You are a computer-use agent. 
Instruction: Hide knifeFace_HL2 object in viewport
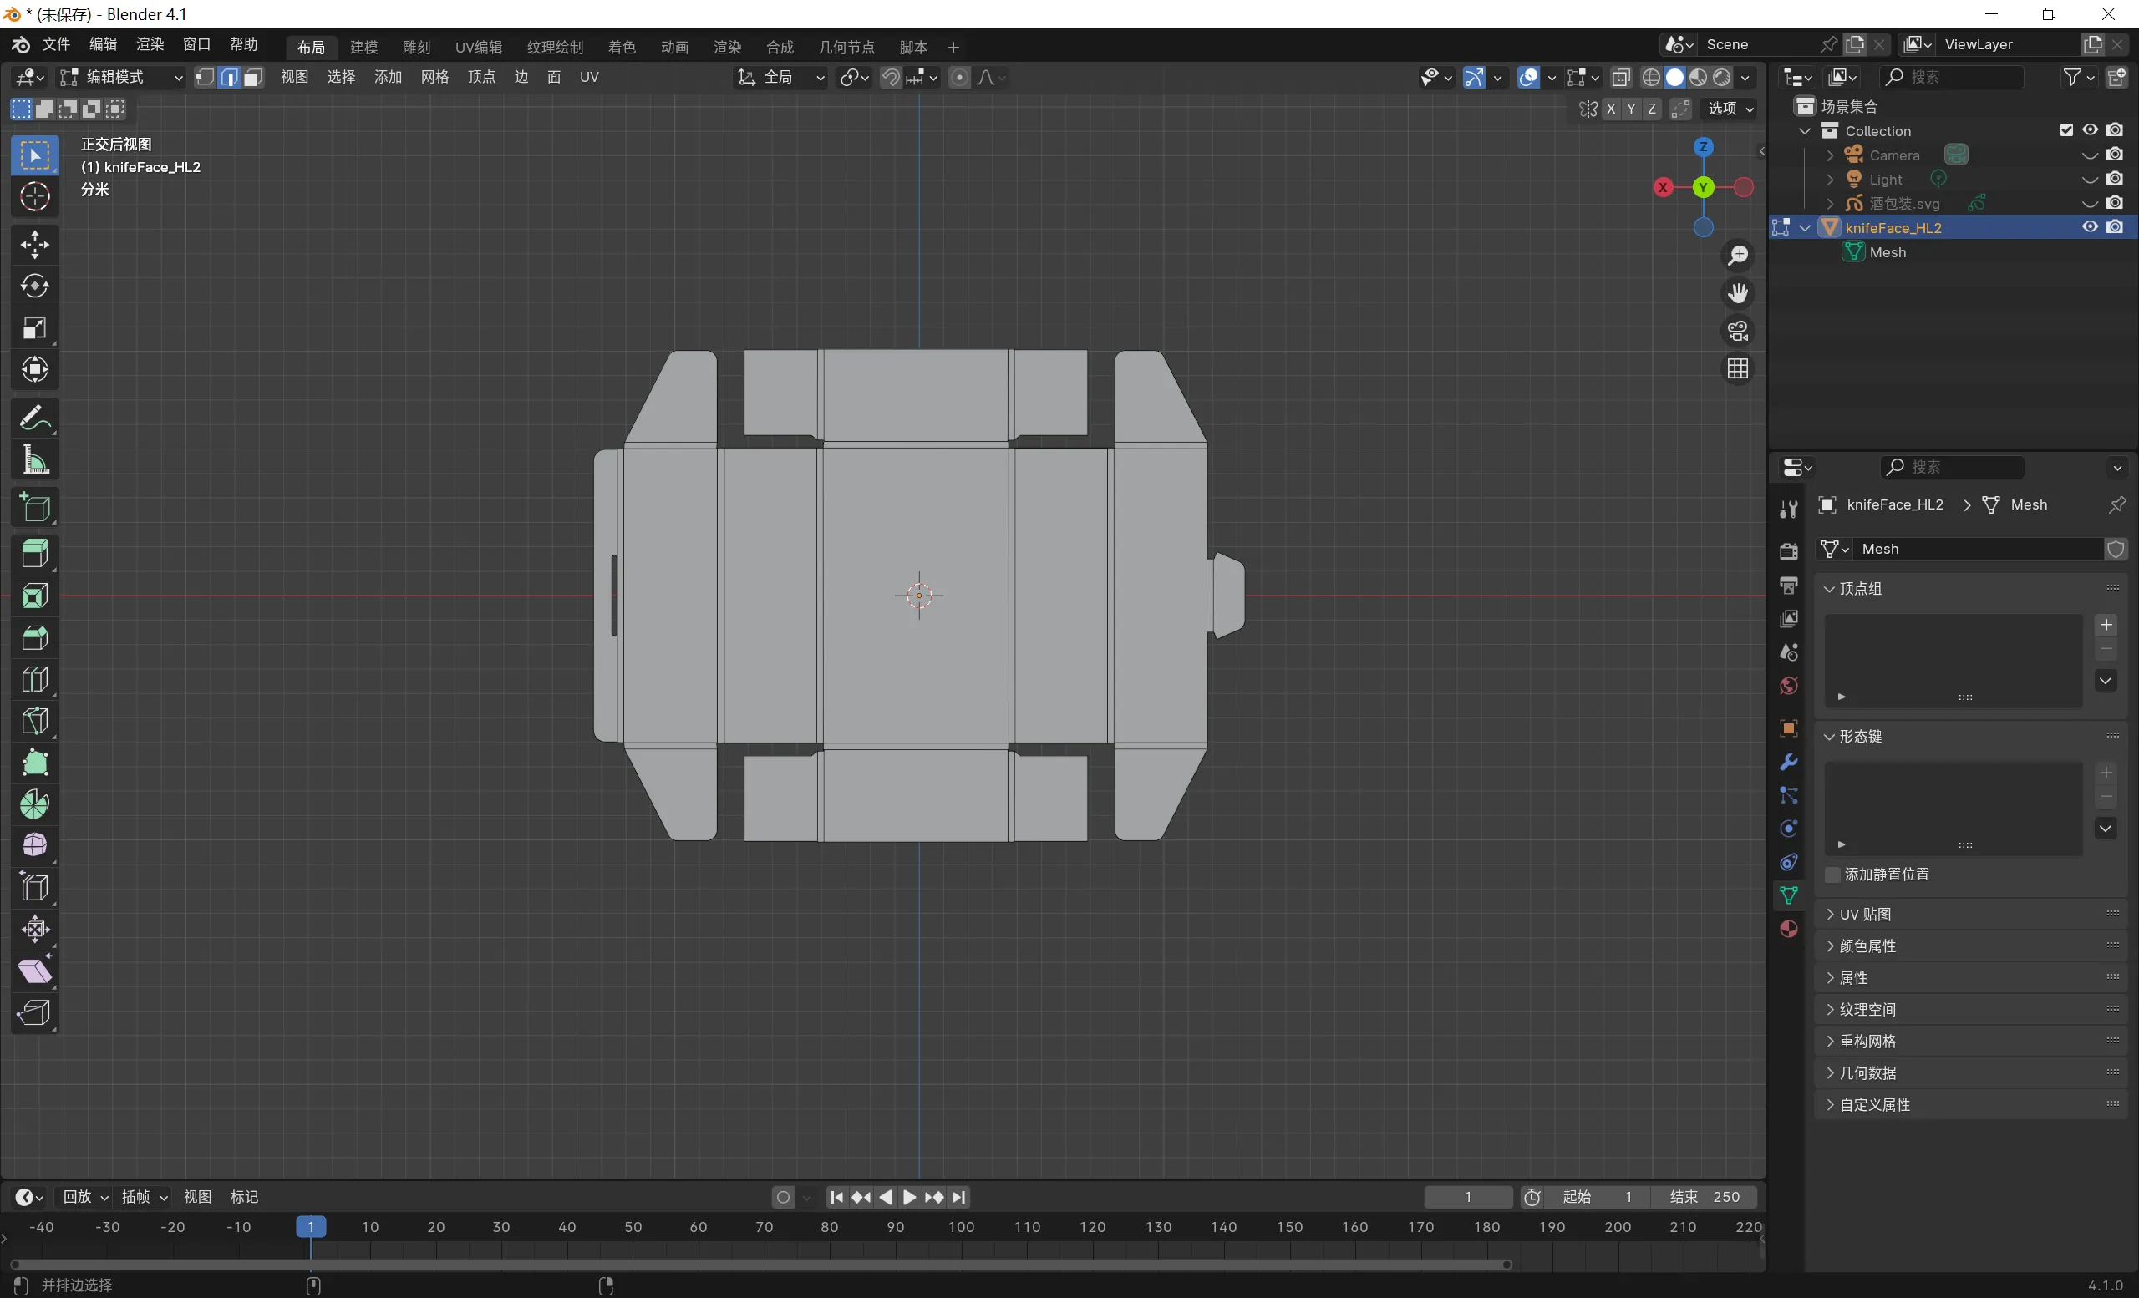pos(2090,227)
